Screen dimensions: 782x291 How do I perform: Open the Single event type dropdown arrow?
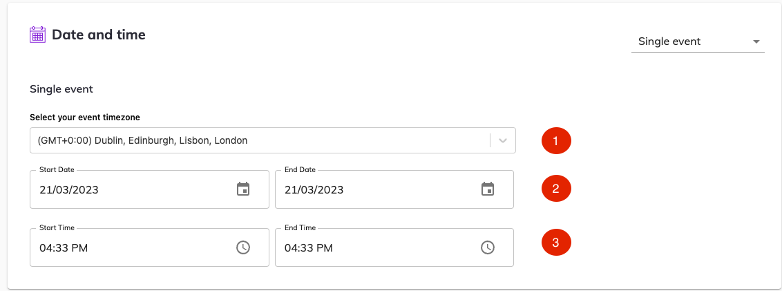tap(756, 41)
